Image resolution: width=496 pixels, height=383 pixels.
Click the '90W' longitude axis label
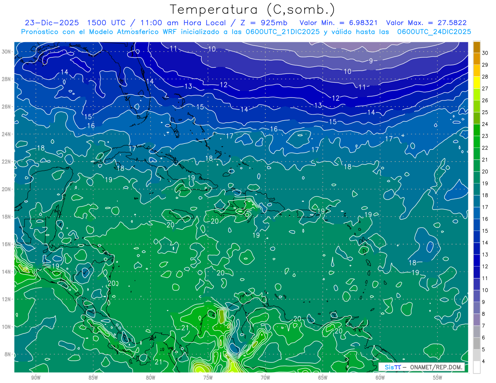(36, 378)
